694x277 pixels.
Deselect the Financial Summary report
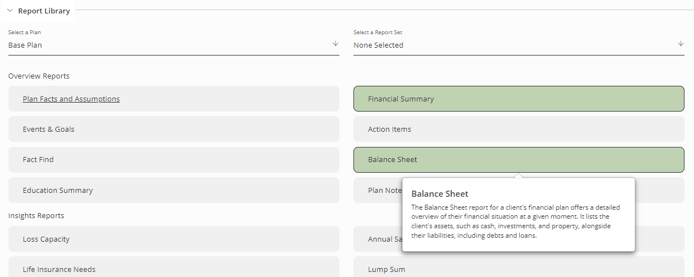[519, 99]
